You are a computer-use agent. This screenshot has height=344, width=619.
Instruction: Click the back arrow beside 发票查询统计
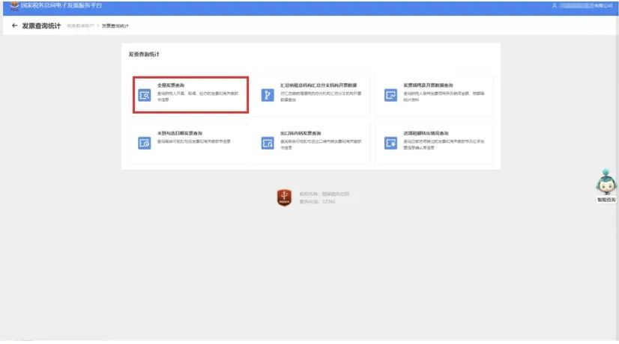(x=15, y=26)
